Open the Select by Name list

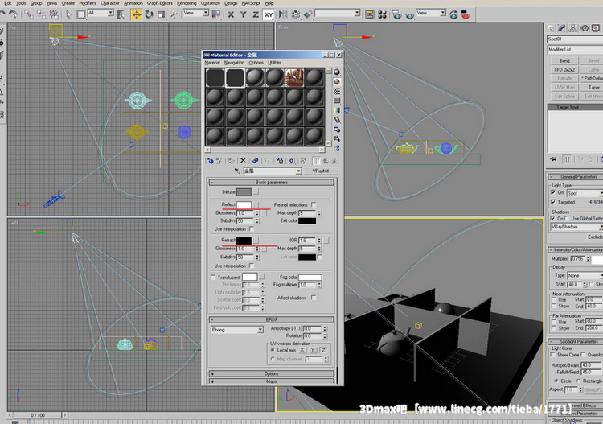[121, 14]
